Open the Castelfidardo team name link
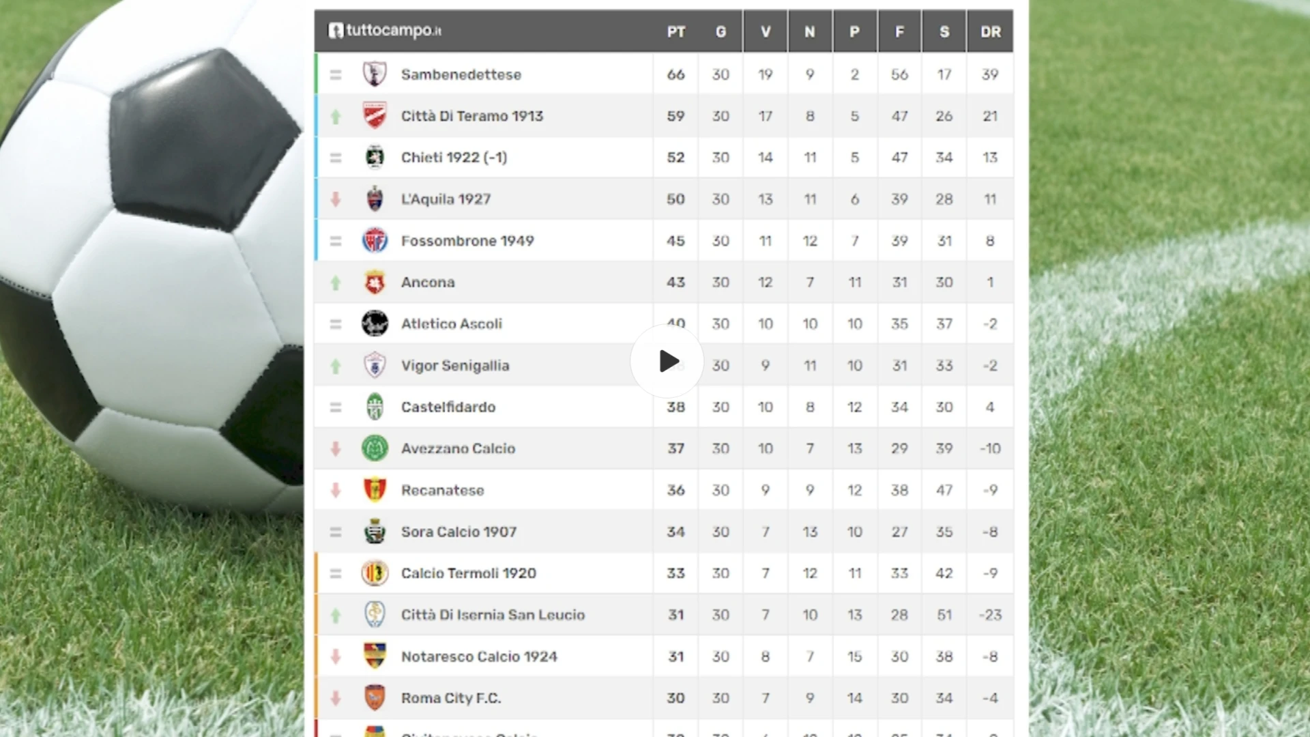The height and width of the screenshot is (737, 1310). tap(448, 407)
